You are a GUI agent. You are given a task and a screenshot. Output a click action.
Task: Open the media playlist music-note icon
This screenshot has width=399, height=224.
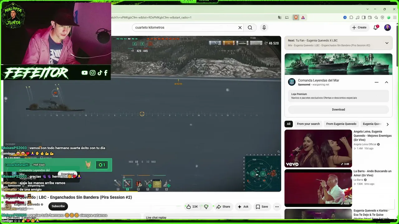point(358,17)
